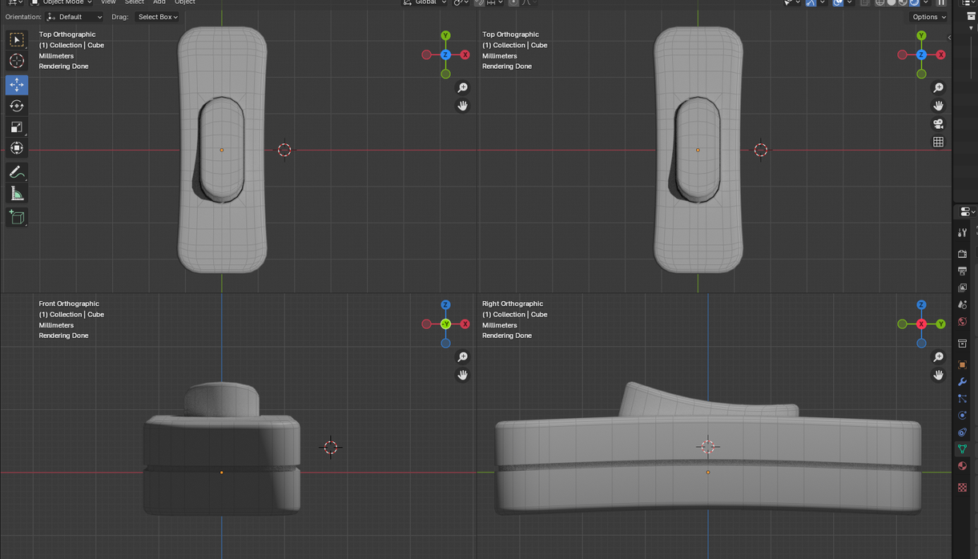Viewport: 978px width, 559px height.
Task: Open the Object menu
Action: coord(185,2)
